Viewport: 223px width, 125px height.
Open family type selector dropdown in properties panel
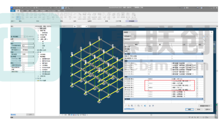click(x=24, y=37)
